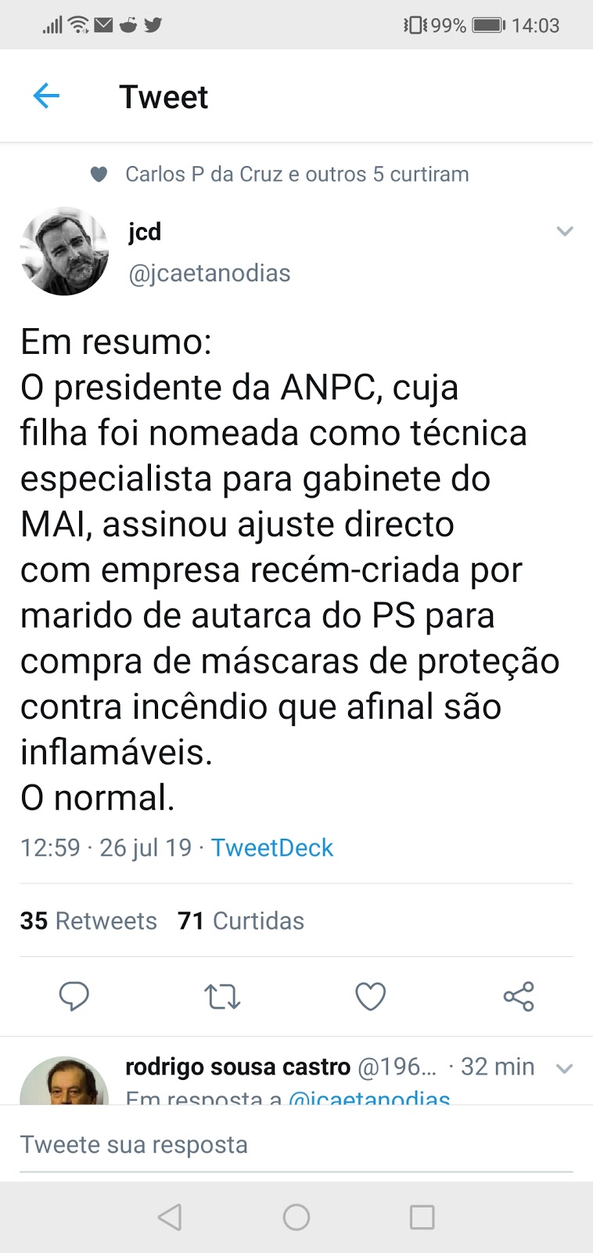Open rodrigo sousa castro's avatar
This screenshot has width=593, height=1253.
(64, 1081)
